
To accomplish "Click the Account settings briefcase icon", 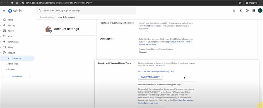I will coord(49,29).
